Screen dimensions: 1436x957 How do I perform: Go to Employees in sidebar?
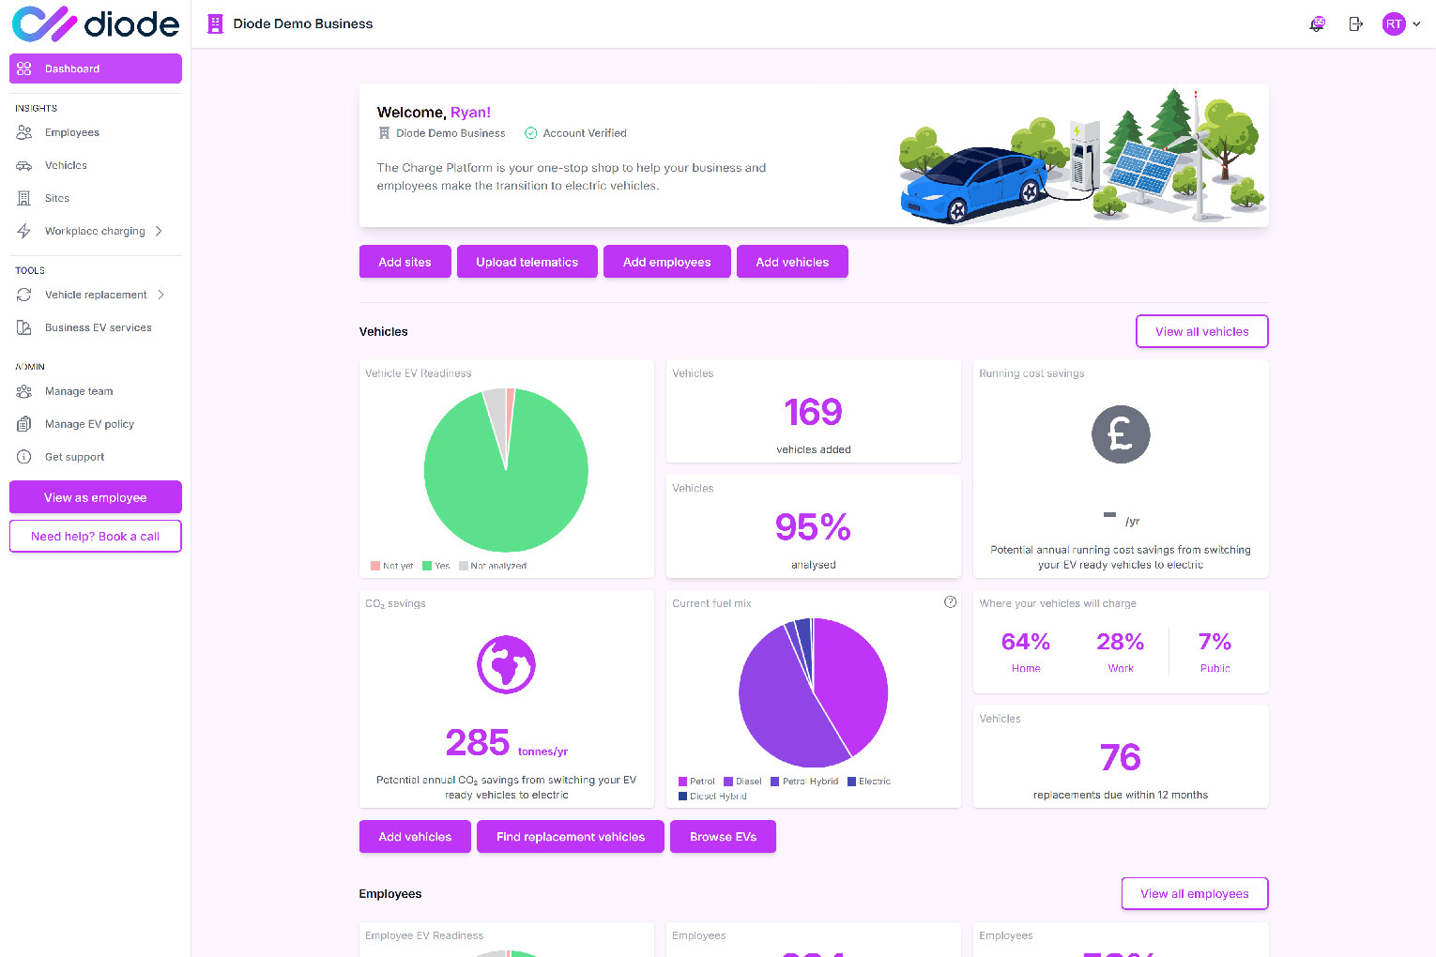[72, 132]
